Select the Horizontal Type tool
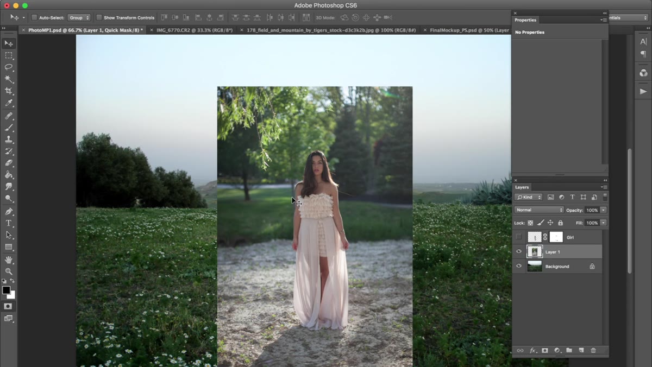This screenshot has width=652, height=367. click(x=9, y=223)
